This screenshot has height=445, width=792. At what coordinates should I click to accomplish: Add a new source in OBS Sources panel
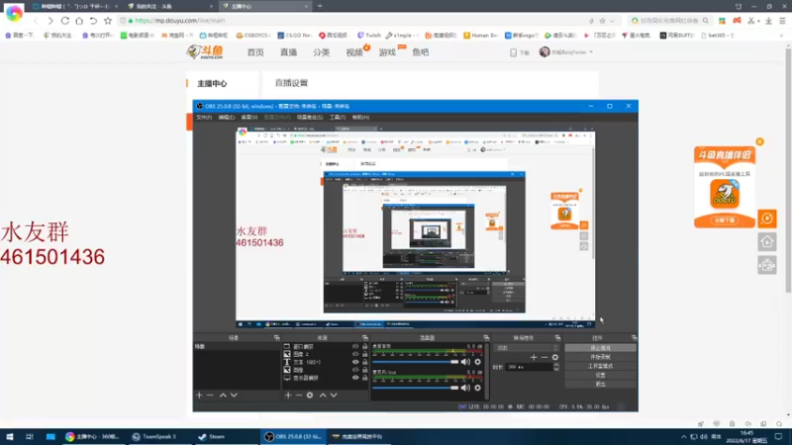(288, 395)
